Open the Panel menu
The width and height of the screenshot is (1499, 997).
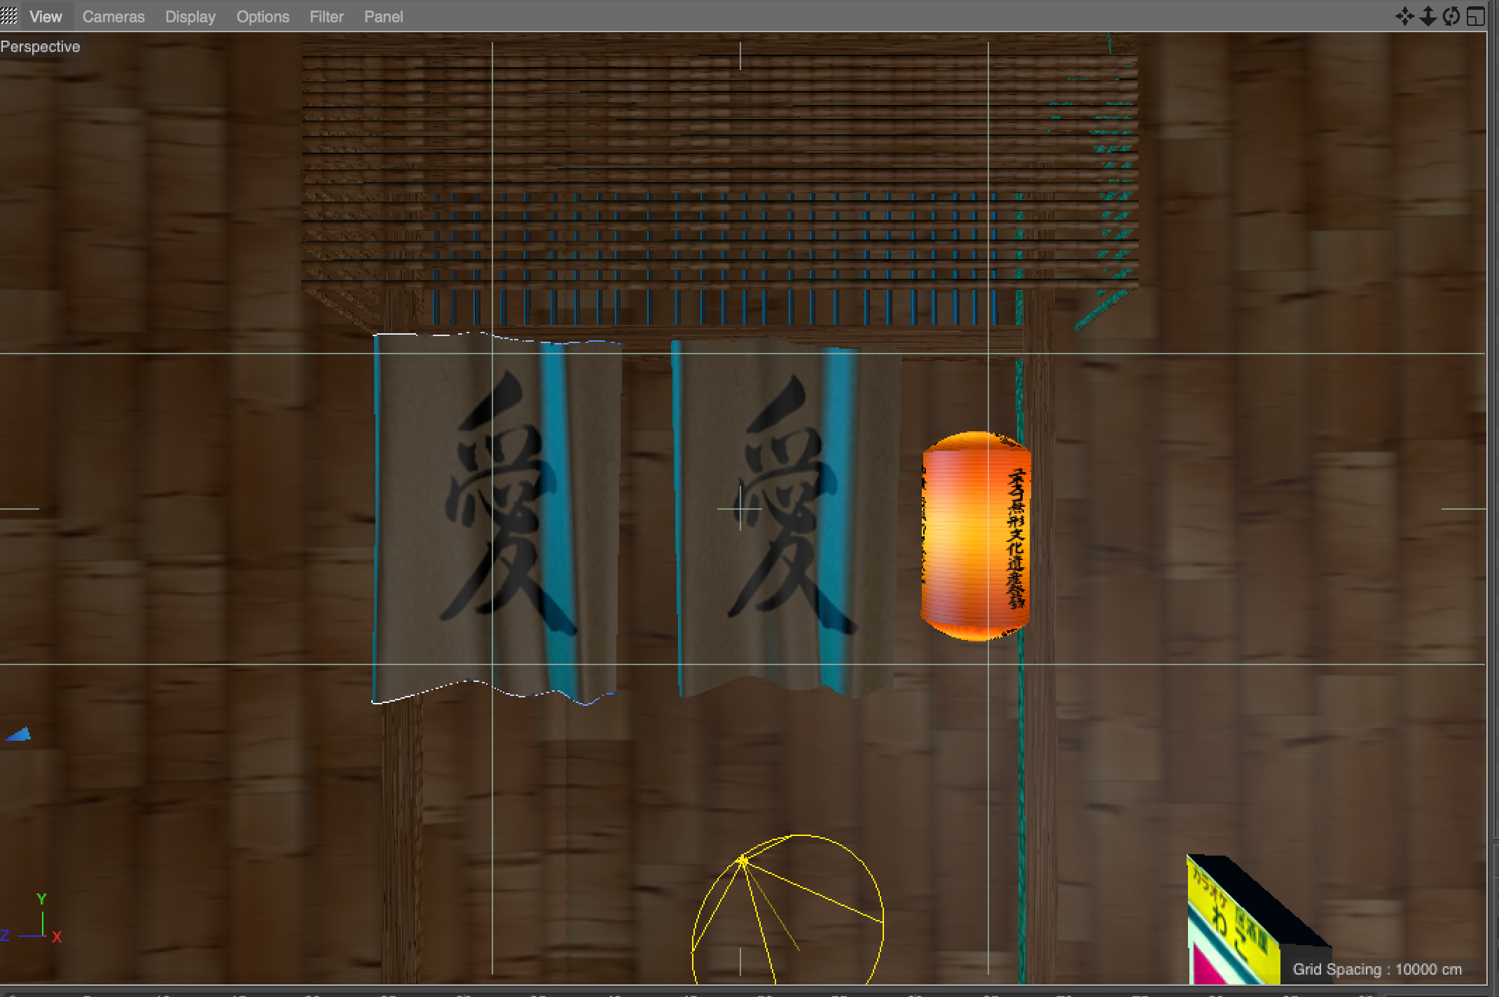[383, 16]
